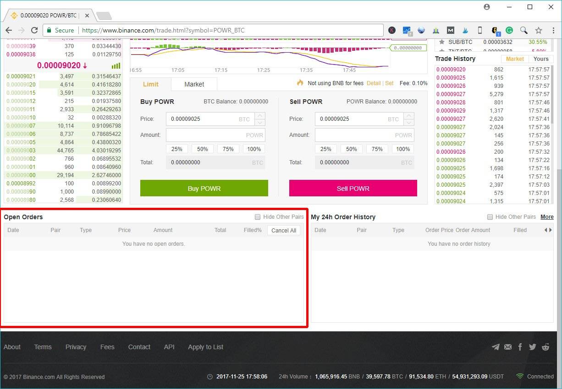The height and width of the screenshot is (389, 562).
Task: Switch to the Limit order tab
Action: (151, 84)
